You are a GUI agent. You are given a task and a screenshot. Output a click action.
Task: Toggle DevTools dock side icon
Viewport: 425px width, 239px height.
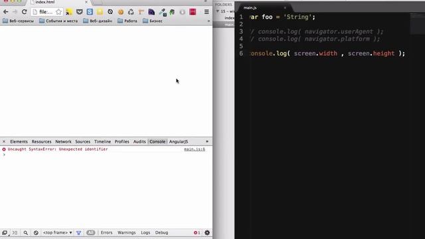5,233
